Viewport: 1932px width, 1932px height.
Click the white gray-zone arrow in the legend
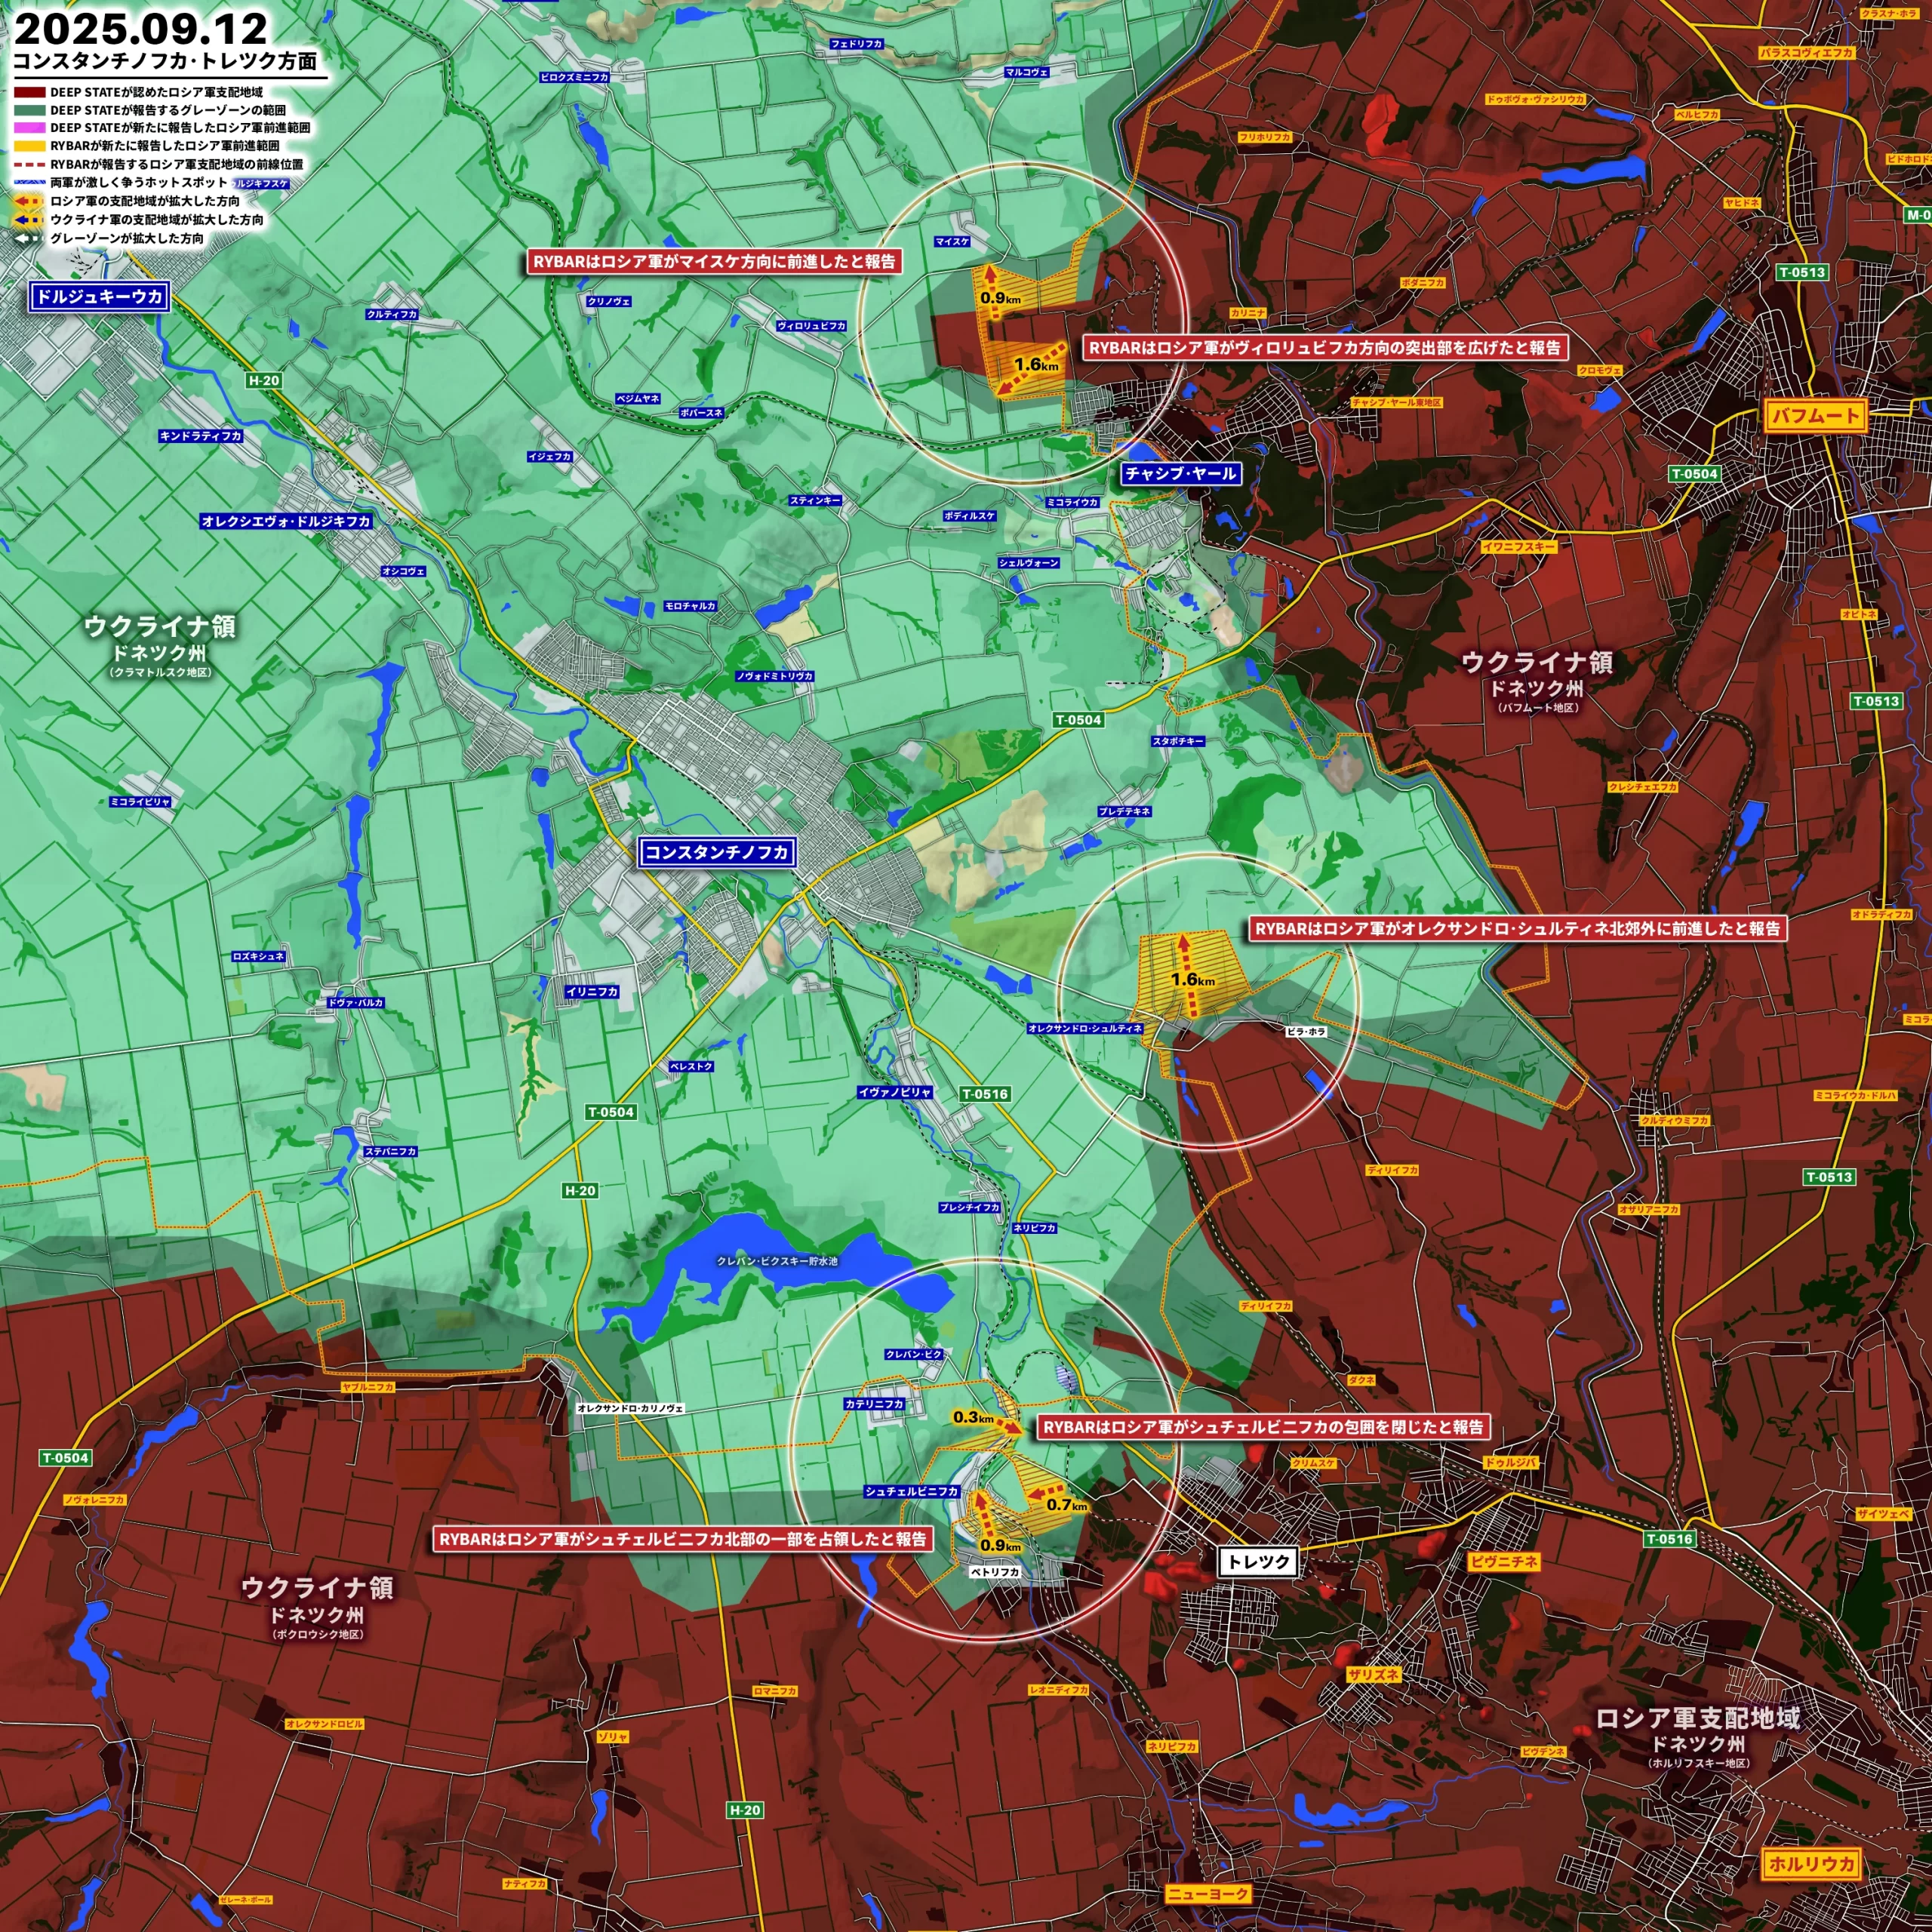[x=28, y=238]
